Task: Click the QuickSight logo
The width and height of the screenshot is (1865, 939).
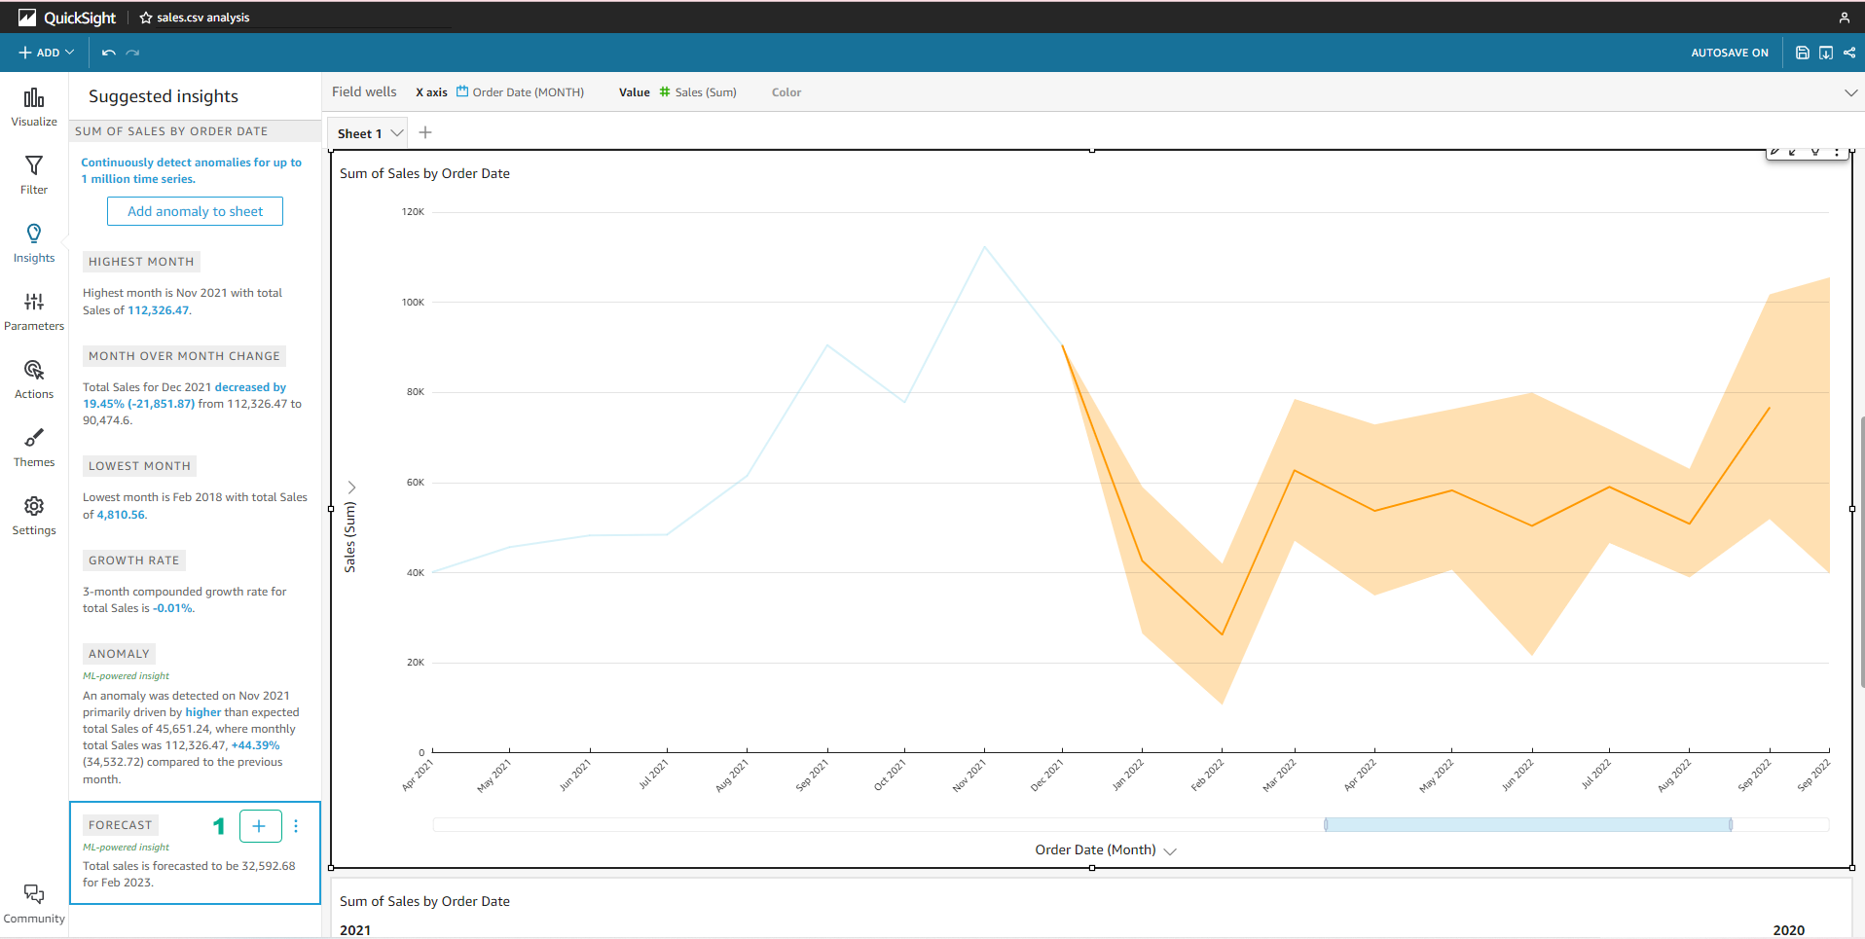Action: [x=66, y=18]
